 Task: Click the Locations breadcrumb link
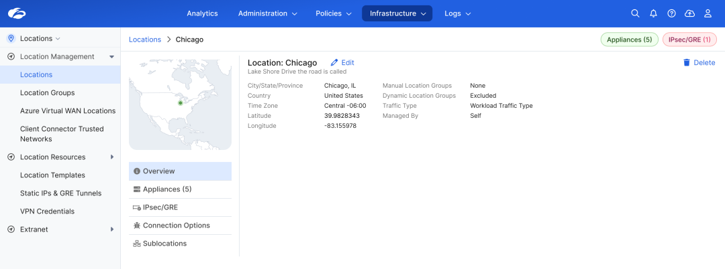[x=145, y=39]
